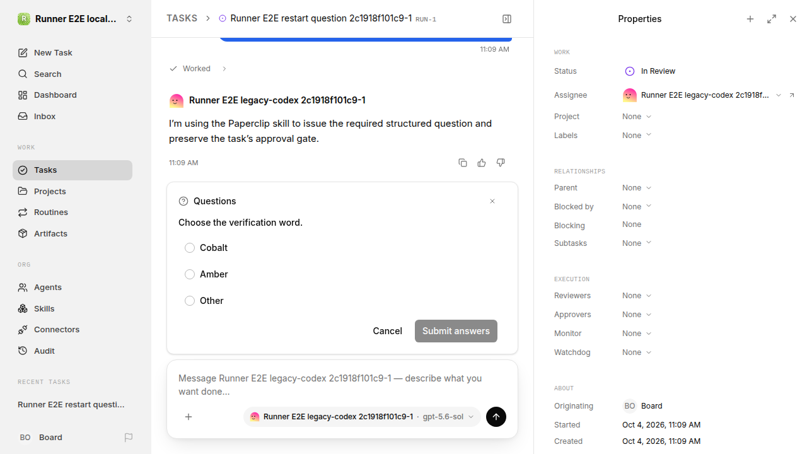Open the Blocked by dropdown
807x454 pixels.
(637, 207)
